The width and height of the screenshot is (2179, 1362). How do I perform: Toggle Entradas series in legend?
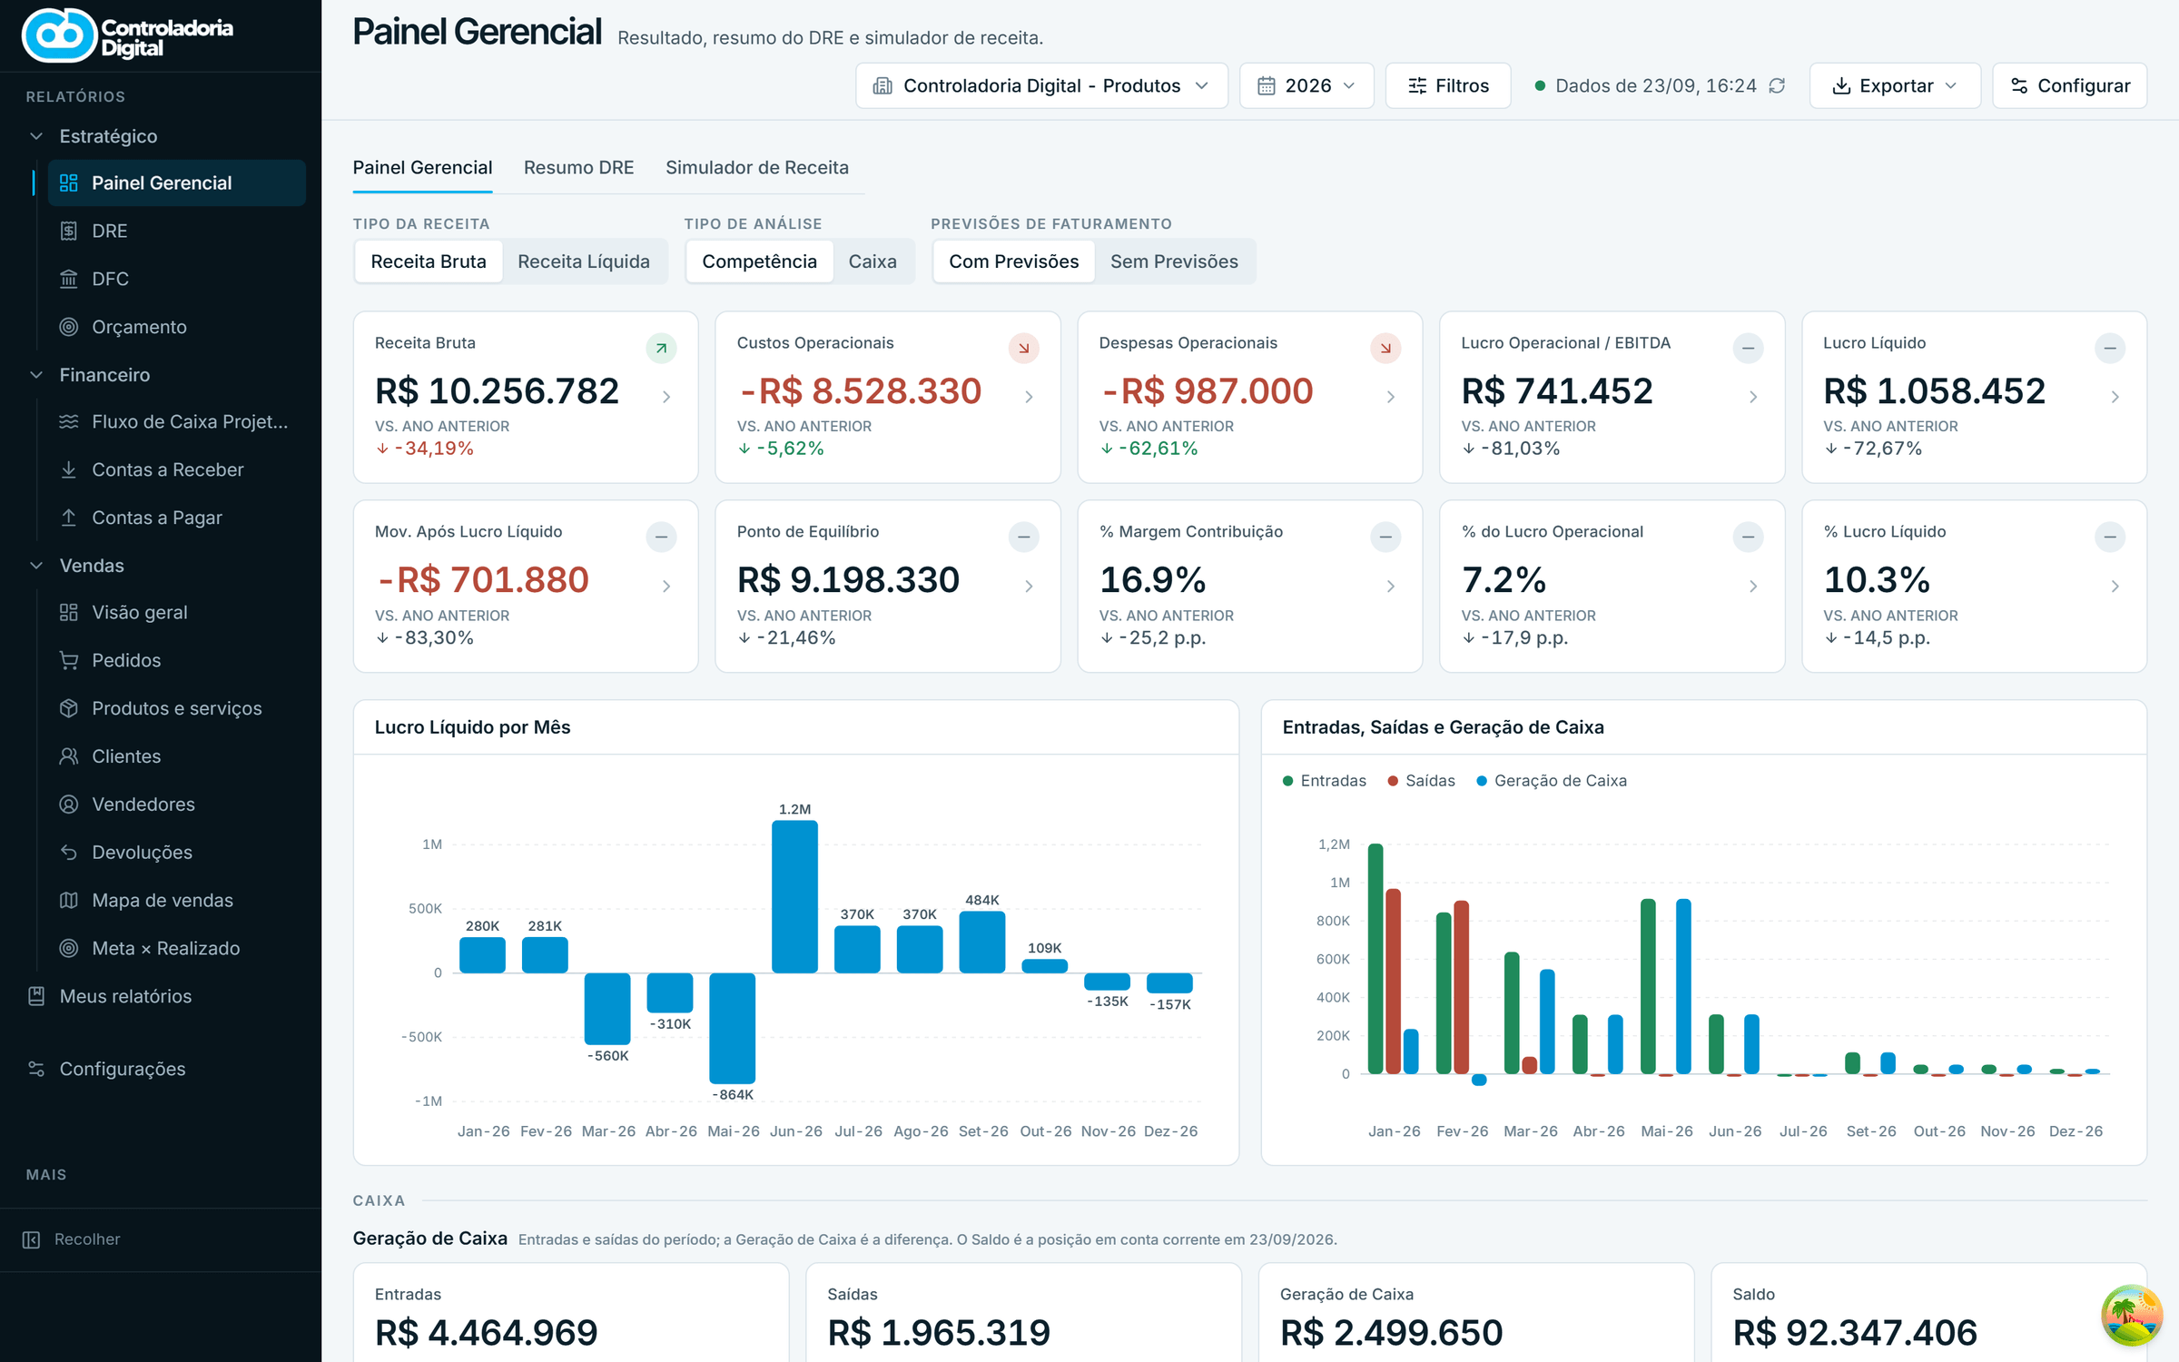pyautogui.click(x=1325, y=781)
